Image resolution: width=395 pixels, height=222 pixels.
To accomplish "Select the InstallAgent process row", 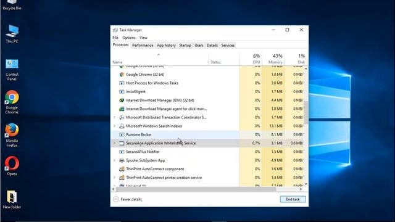I will pyautogui.click(x=207, y=92).
